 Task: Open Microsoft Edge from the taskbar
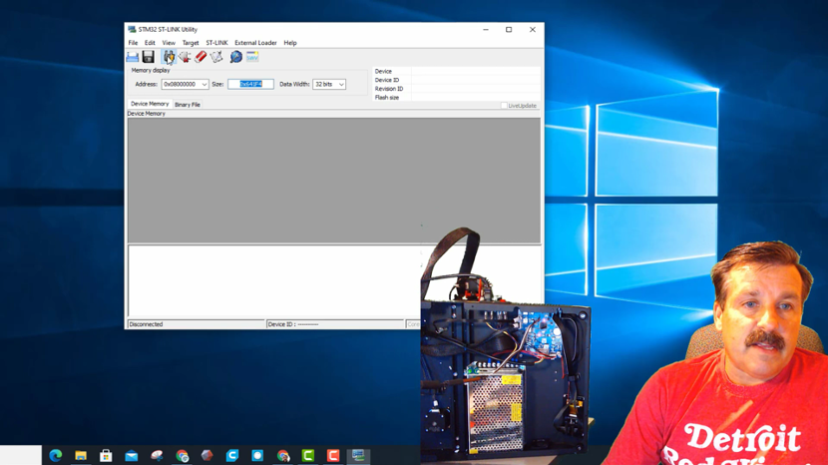(x=56, y=455)
